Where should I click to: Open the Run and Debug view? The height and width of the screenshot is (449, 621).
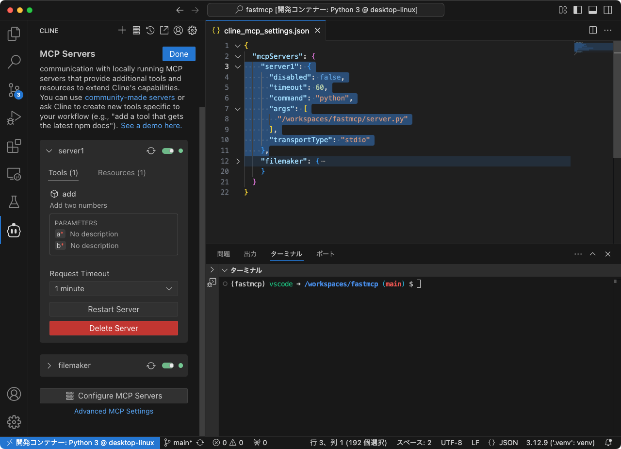[14, 117]
